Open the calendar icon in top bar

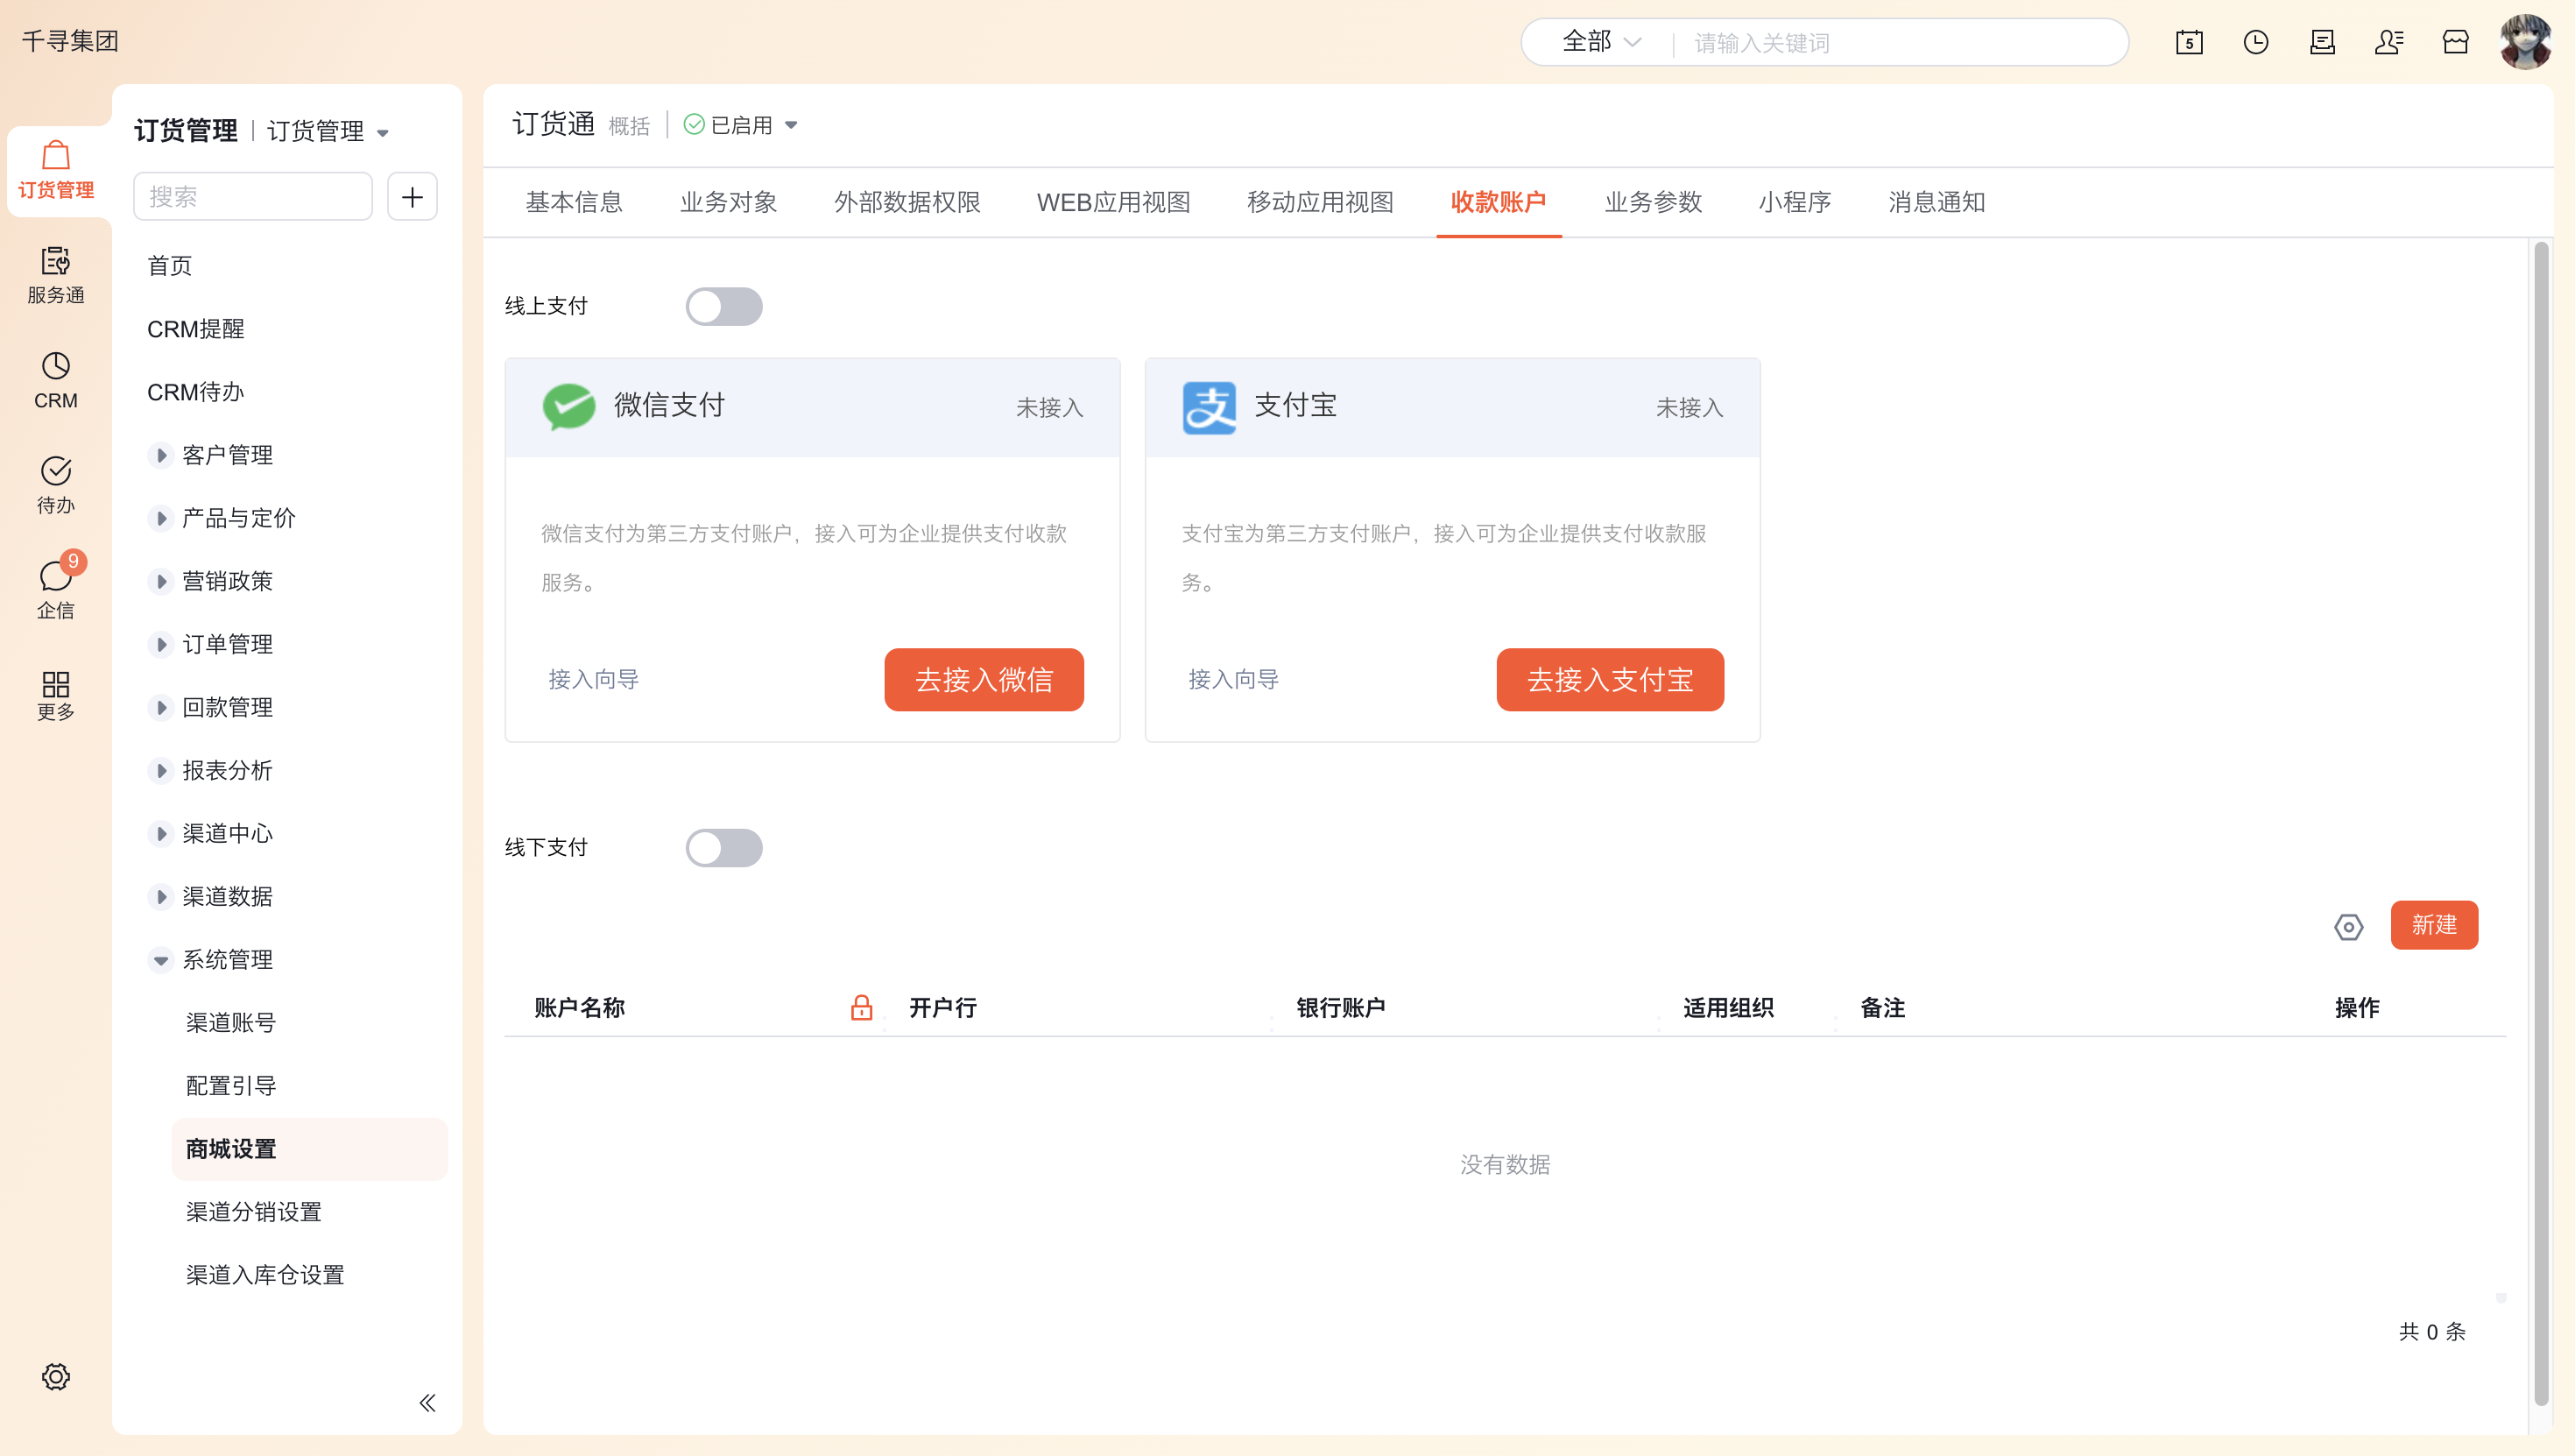tap(2189, 42)
